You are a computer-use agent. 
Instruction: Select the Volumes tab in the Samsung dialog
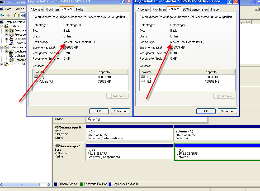coord(67,9)
